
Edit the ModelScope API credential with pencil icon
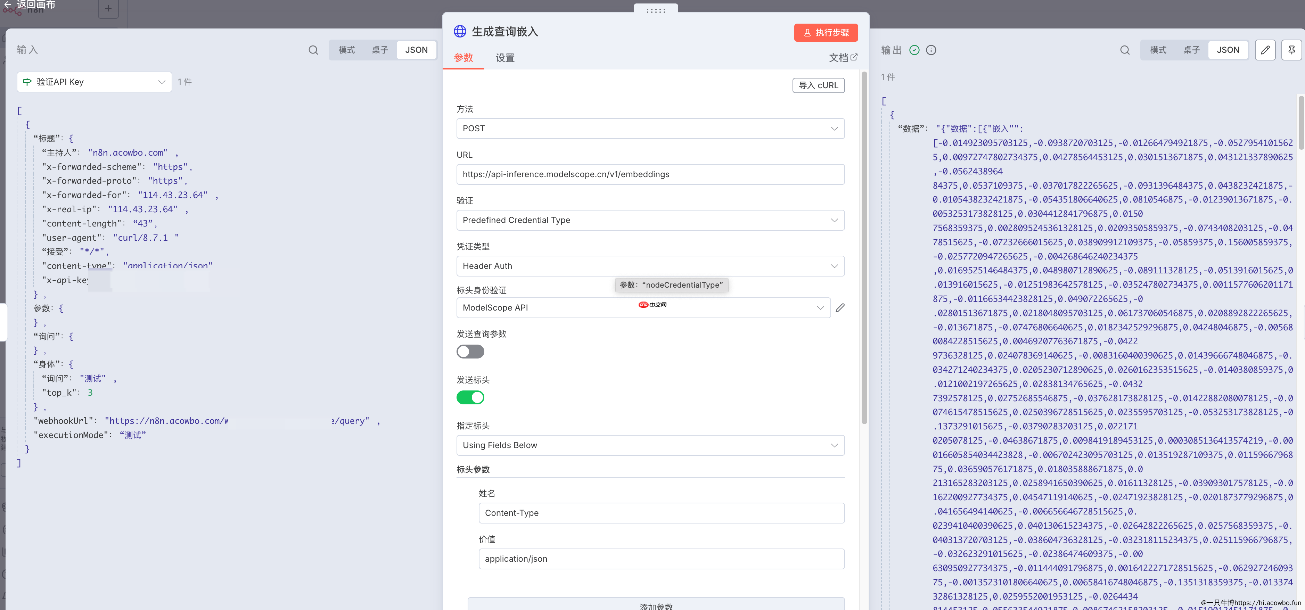click(840, 307)
